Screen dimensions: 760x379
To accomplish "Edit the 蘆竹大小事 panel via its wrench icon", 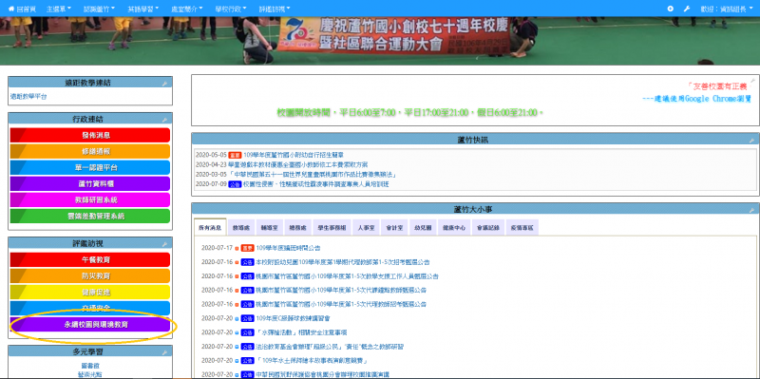I will pyautogui.click(x=751, y=210).
